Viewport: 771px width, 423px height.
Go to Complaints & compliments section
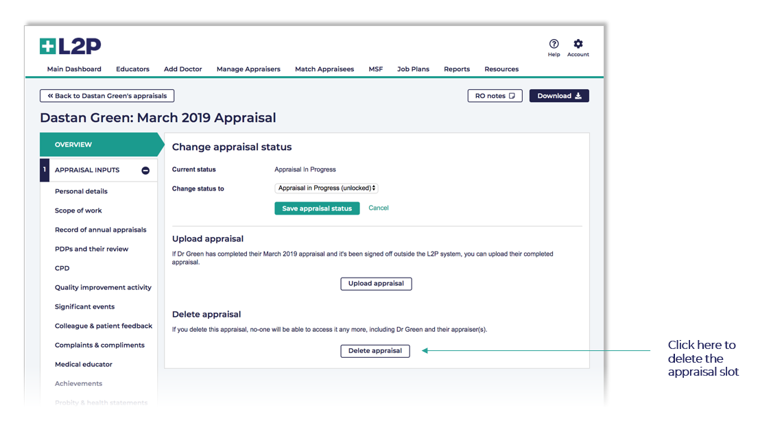(x=99, y=345)
